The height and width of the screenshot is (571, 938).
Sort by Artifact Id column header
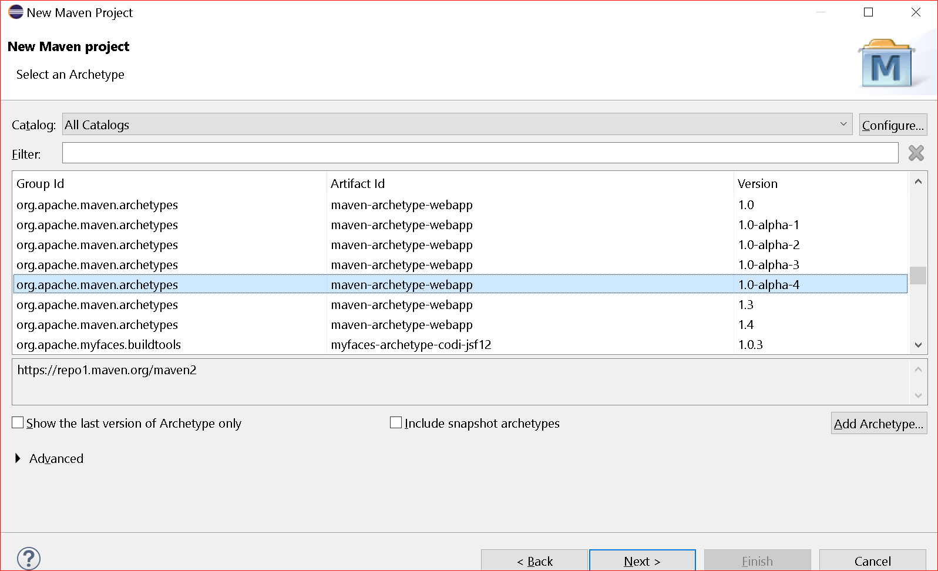coord(530,183)
